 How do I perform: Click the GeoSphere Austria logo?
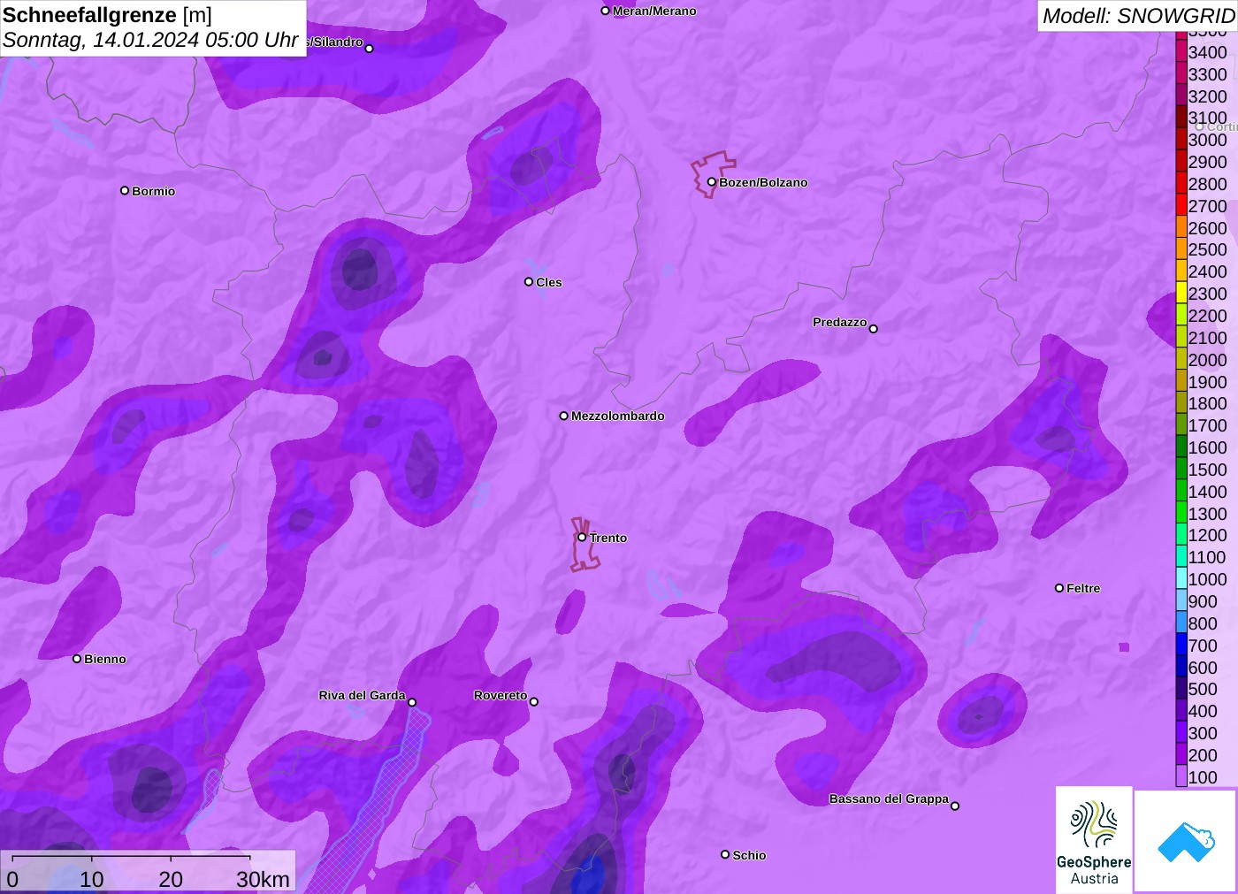pos(1094,839)
